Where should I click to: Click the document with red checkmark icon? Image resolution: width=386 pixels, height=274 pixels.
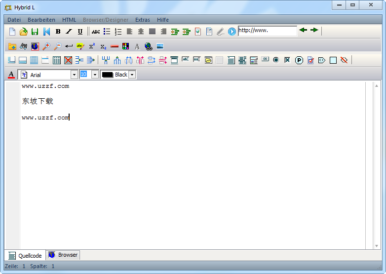pyautogui.click(x=310, y=60)
